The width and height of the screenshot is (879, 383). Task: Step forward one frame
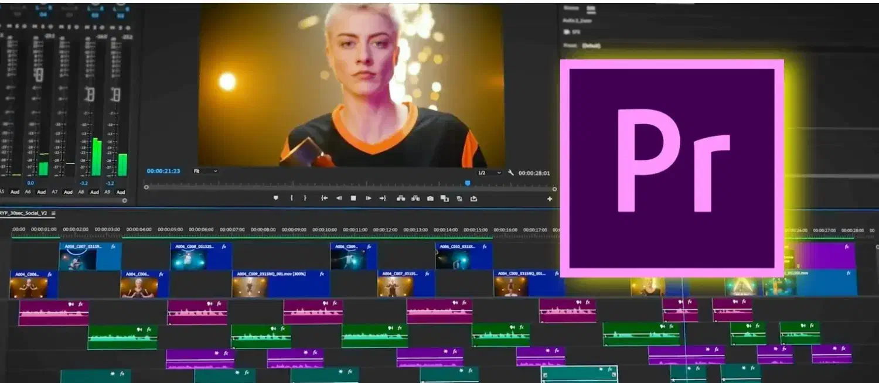[x=368, y=199]
